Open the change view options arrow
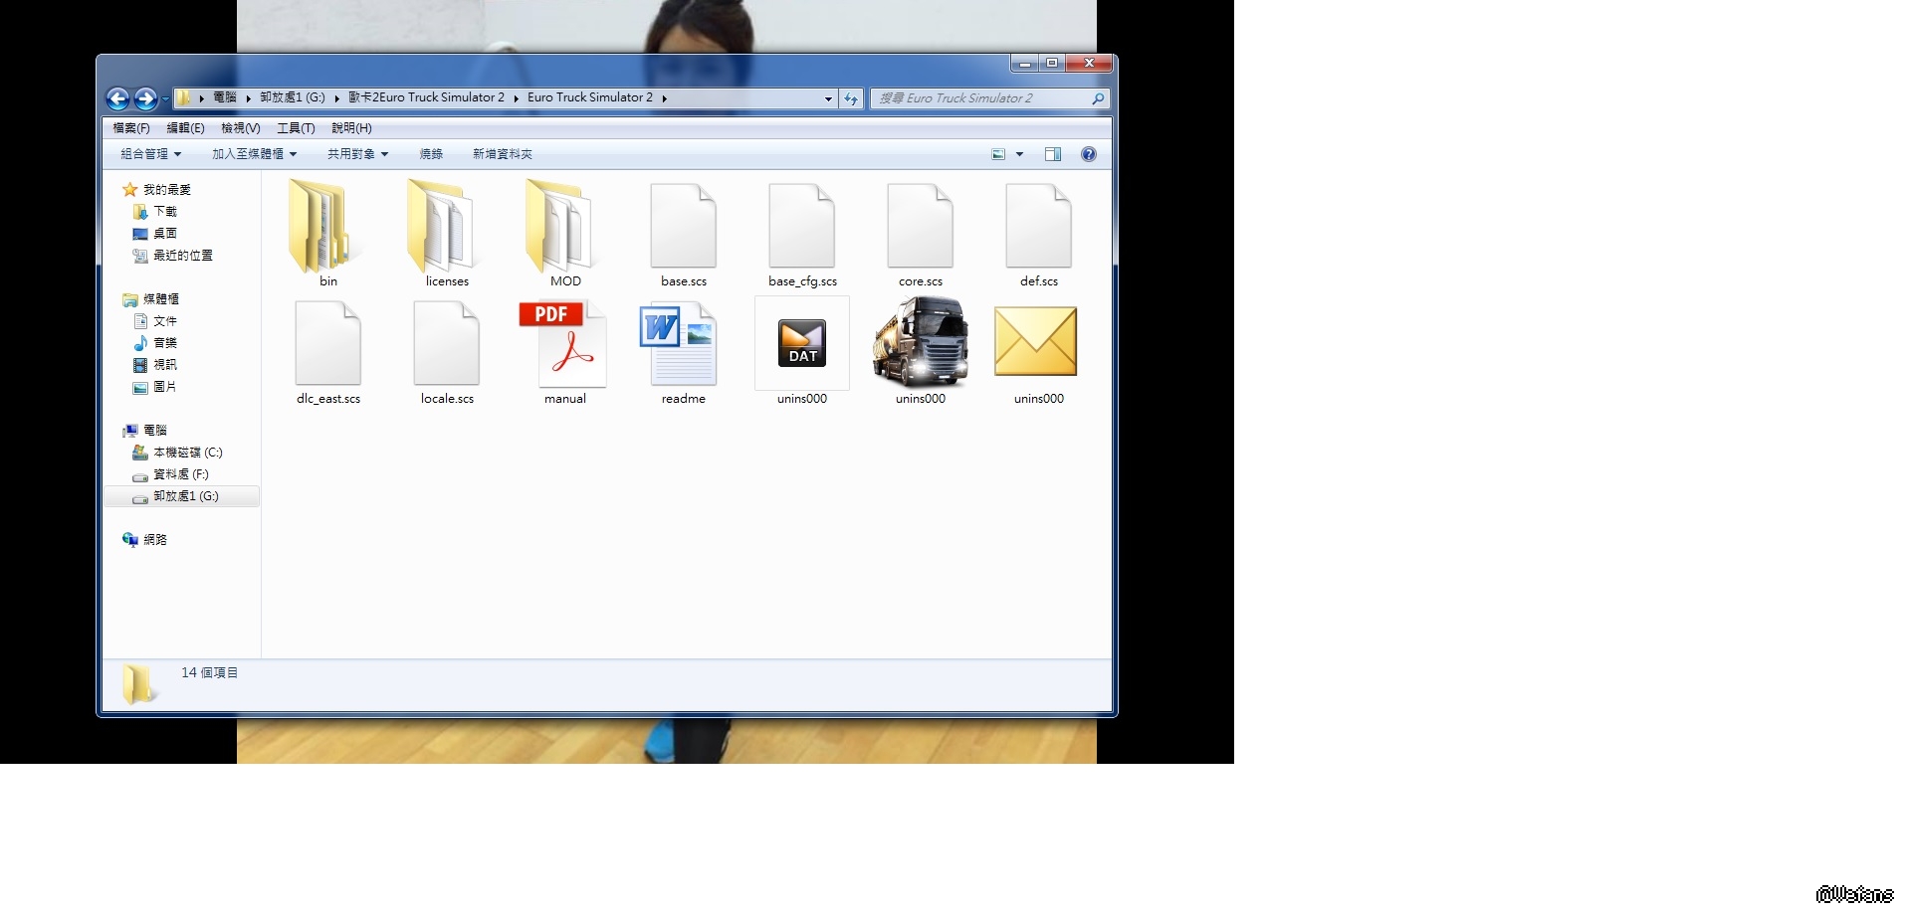The height and width of the screenshot is (915, 1905). (x=1019, y=154)
